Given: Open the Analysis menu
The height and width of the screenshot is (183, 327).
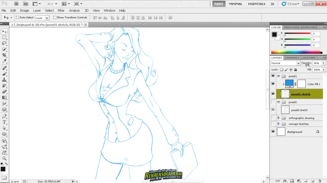Looking at the screenshot, I should point(74,10).
